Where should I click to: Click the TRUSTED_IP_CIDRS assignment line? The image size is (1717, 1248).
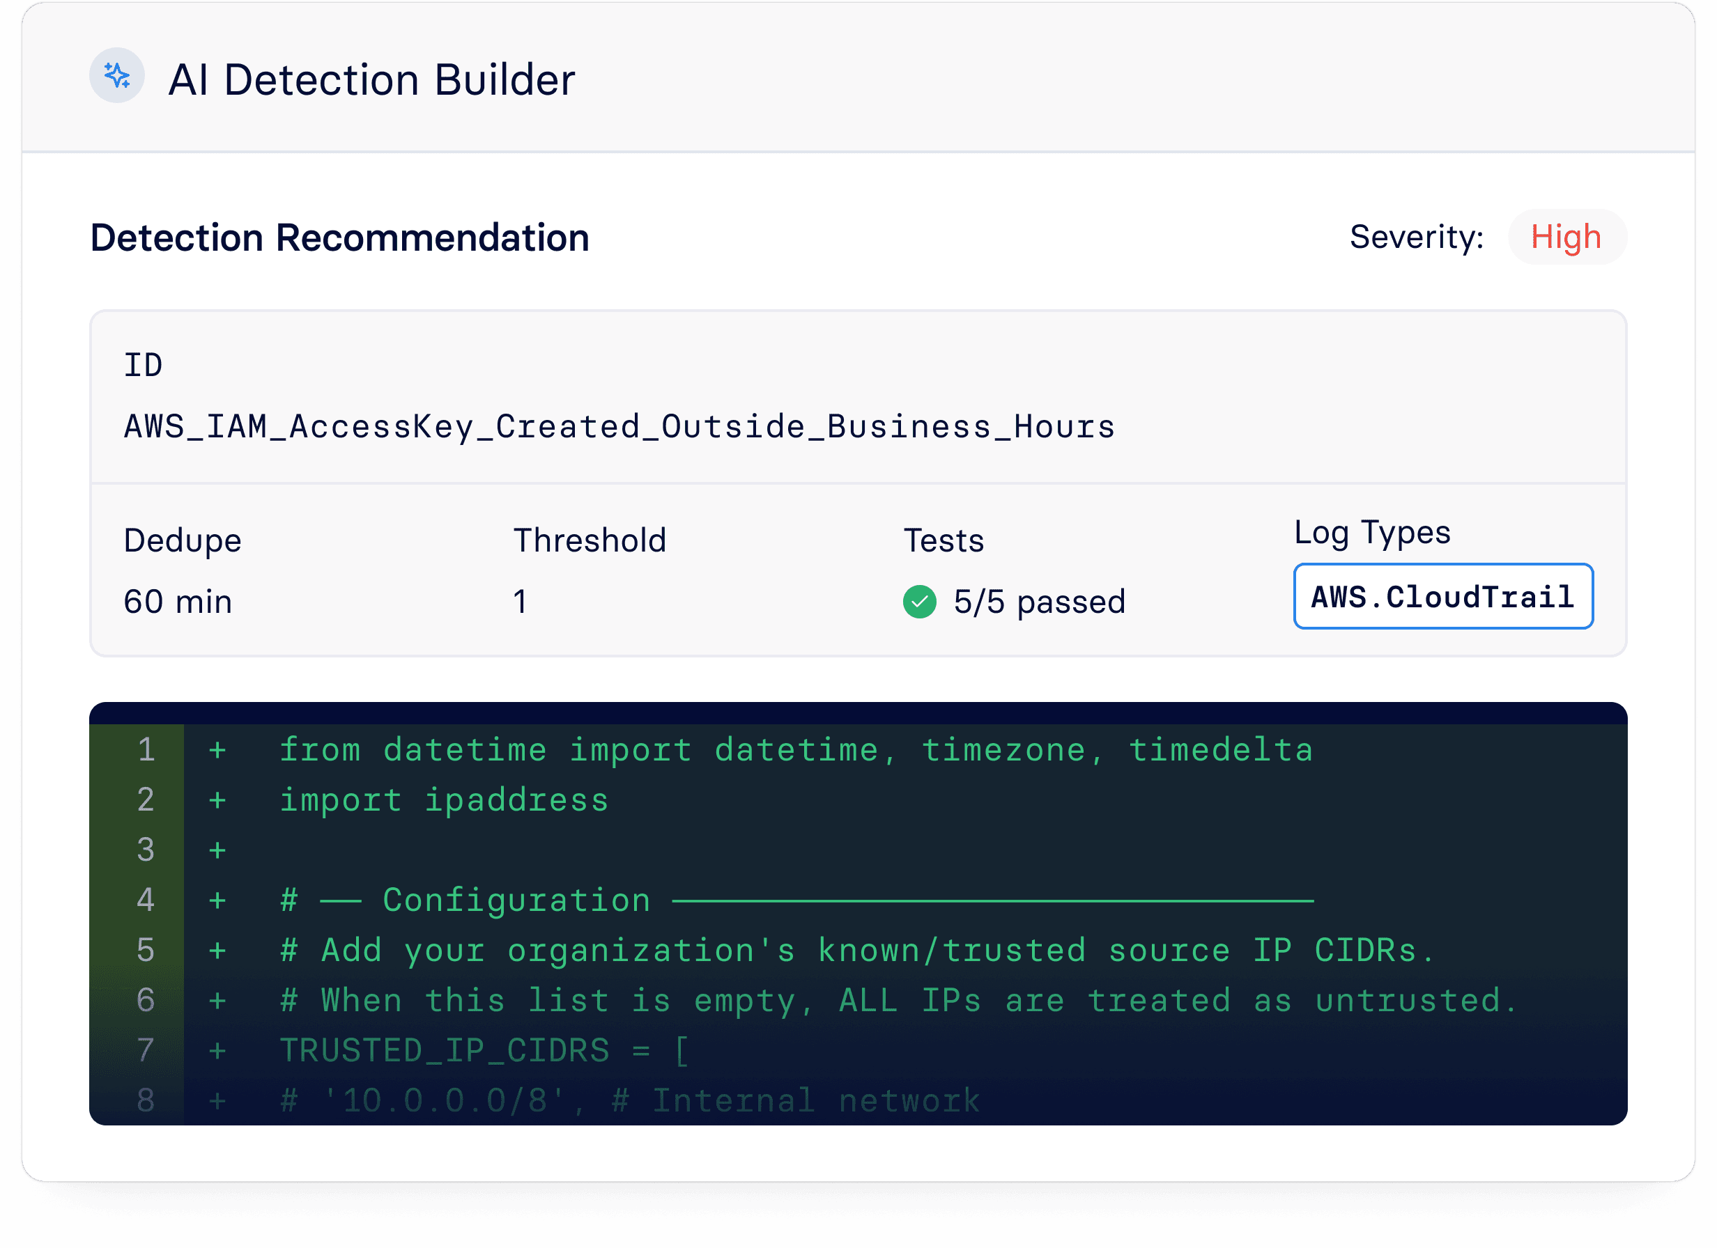(x=484, y=1050)
